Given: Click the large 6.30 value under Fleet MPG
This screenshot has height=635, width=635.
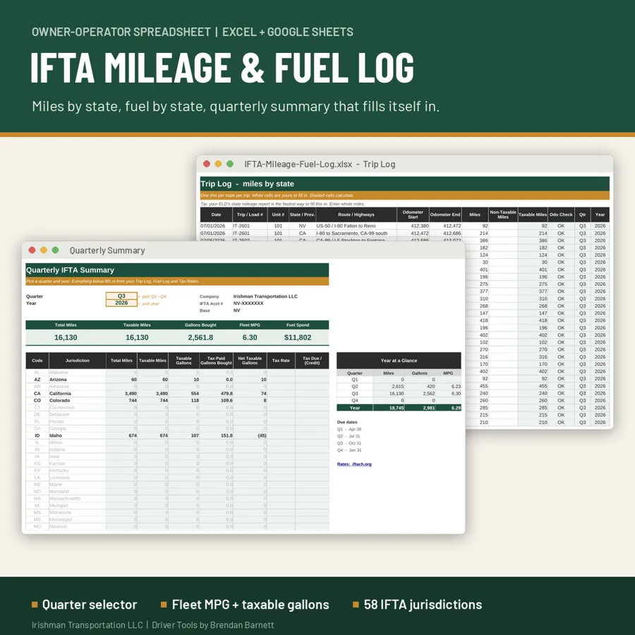Looking at the screenshot, I should [x=250, y=337].
